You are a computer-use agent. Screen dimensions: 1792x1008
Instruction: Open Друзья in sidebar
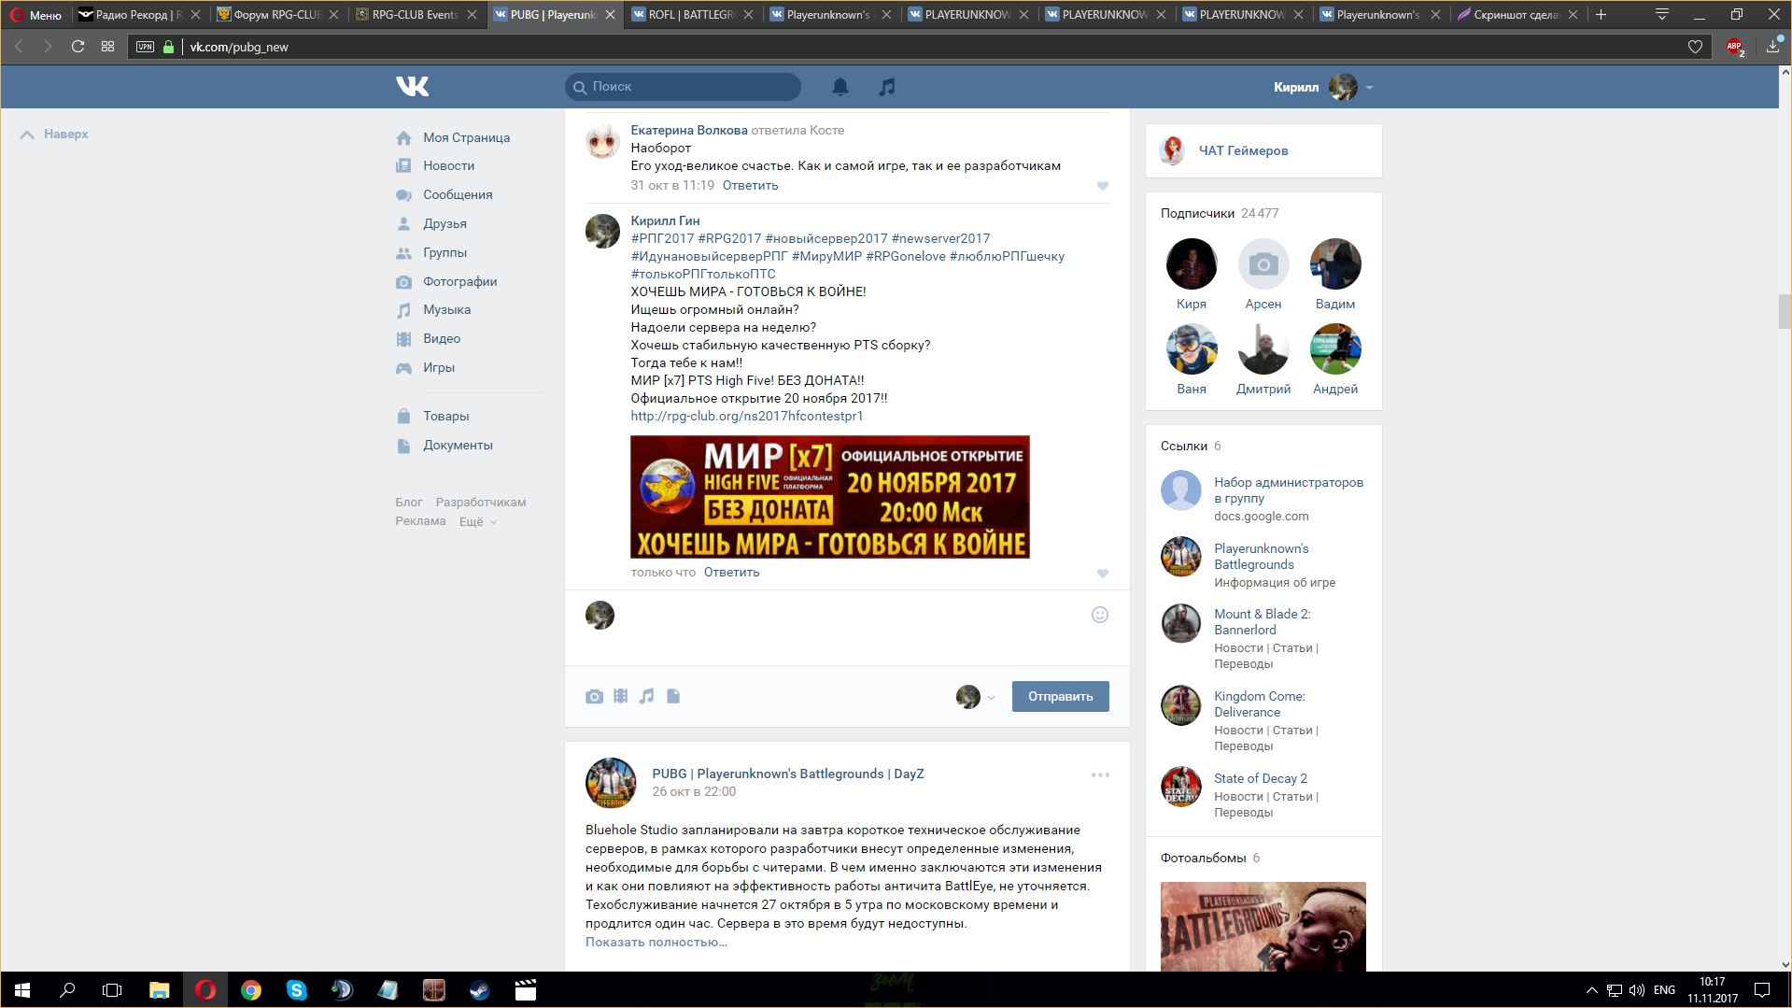click(444, 223)
